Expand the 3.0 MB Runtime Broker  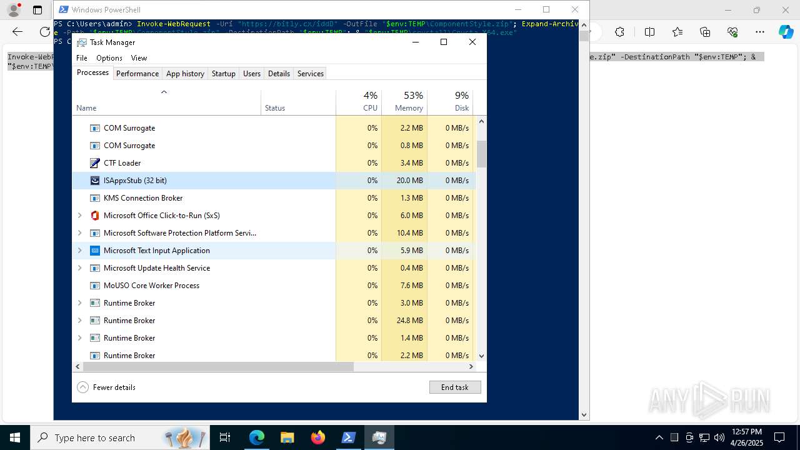(x=79, y=303)
